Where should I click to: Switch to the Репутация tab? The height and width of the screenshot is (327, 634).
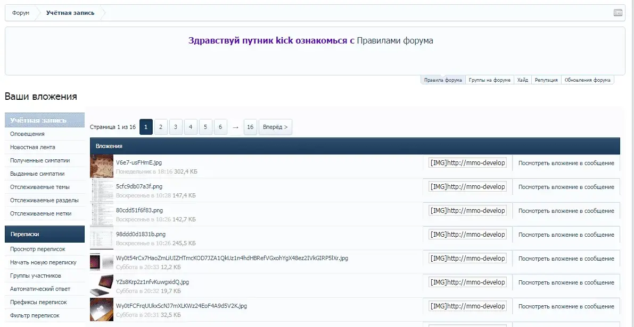click(x=546, y=80)
